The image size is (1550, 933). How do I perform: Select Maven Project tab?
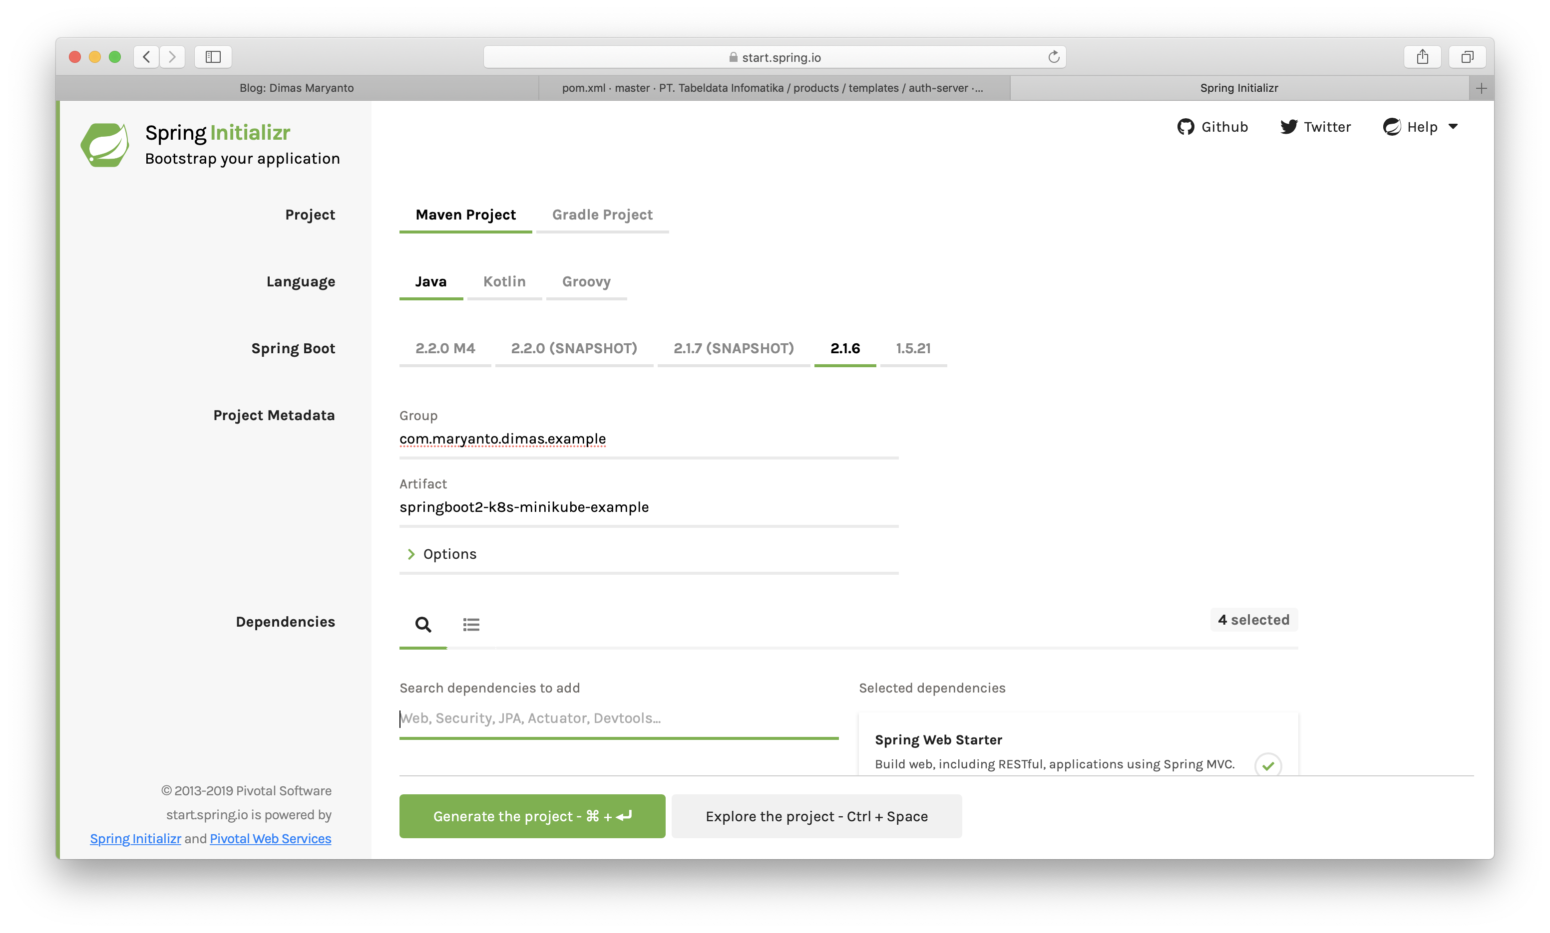tap(464, 215)
